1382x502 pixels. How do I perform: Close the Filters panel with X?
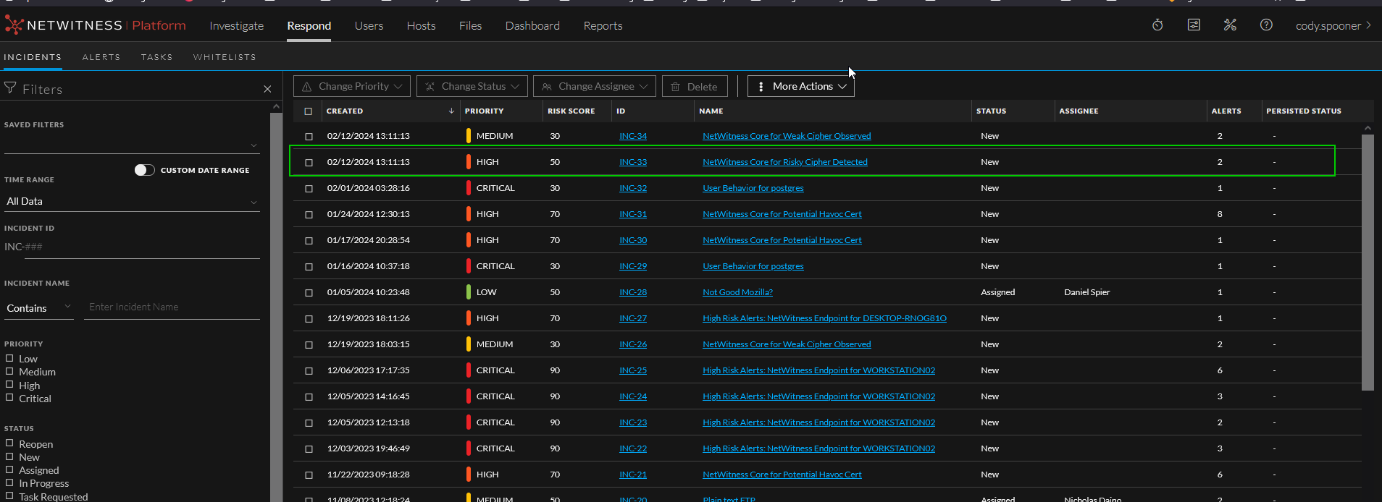pos(267,89)
